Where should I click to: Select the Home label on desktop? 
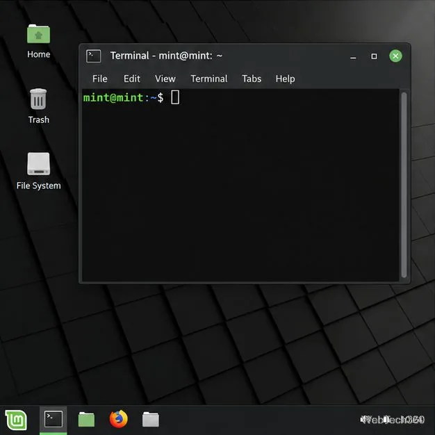[38, 54]
